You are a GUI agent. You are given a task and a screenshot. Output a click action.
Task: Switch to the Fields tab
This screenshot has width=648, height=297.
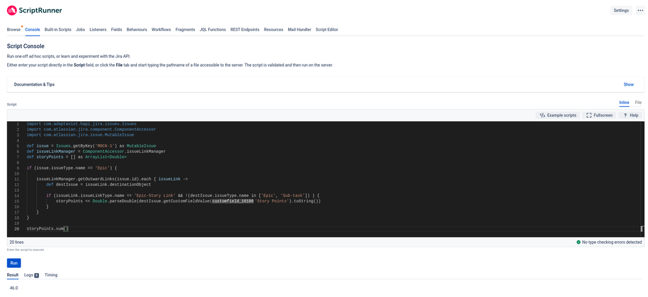117,30
